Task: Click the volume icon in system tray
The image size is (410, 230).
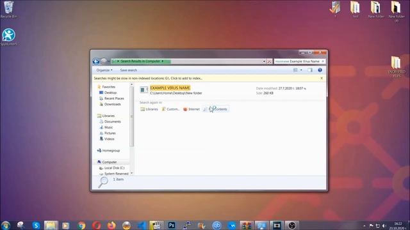Action: click(384, 226)
